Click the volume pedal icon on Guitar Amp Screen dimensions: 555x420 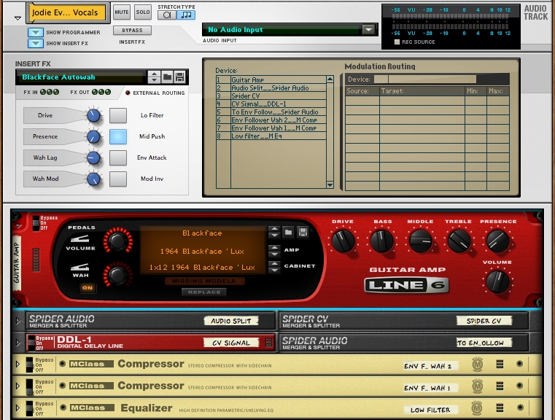[x=79, y=239]
